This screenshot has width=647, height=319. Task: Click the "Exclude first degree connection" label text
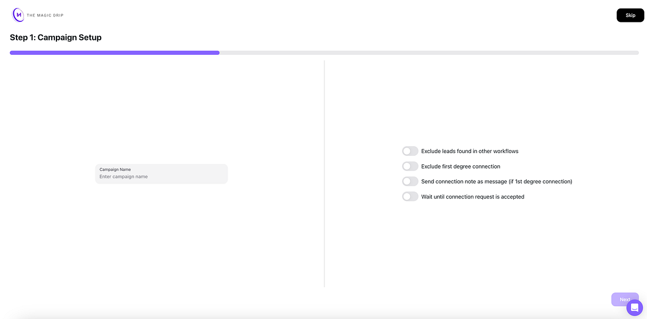[x=461, y=166]
